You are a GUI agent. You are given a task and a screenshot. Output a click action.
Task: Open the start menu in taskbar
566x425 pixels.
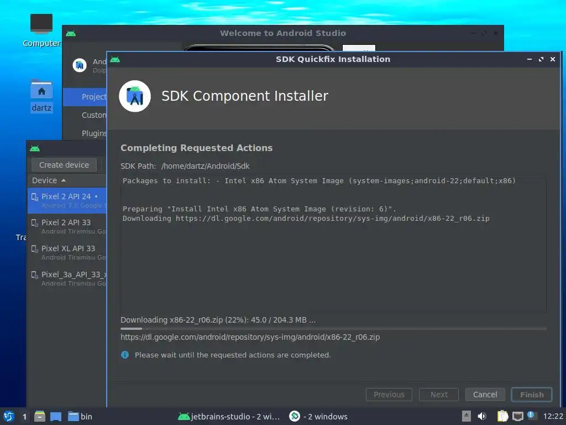(x=9, y=416)
